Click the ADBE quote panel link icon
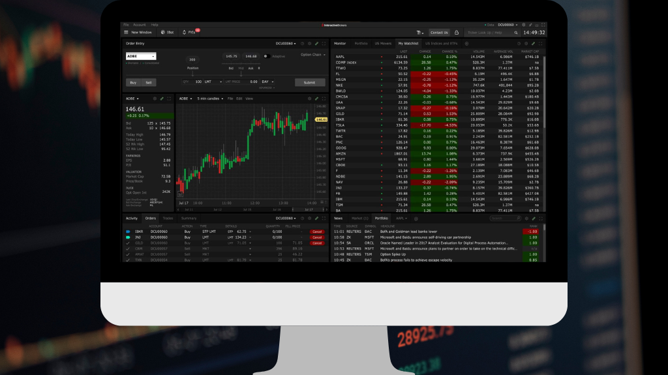This screenshot has height=375, width=668. (x=162, y=98)
